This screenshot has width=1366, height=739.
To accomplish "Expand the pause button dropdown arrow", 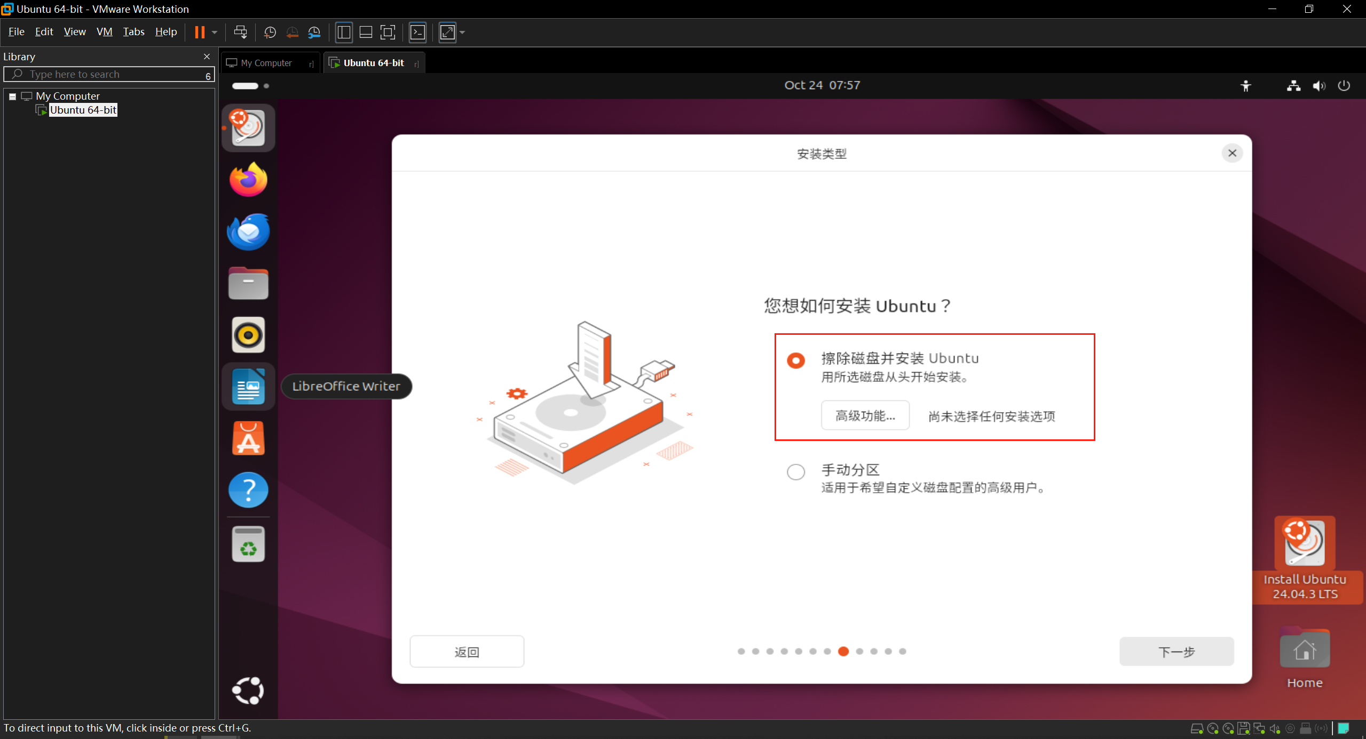I will click(215, 33).
